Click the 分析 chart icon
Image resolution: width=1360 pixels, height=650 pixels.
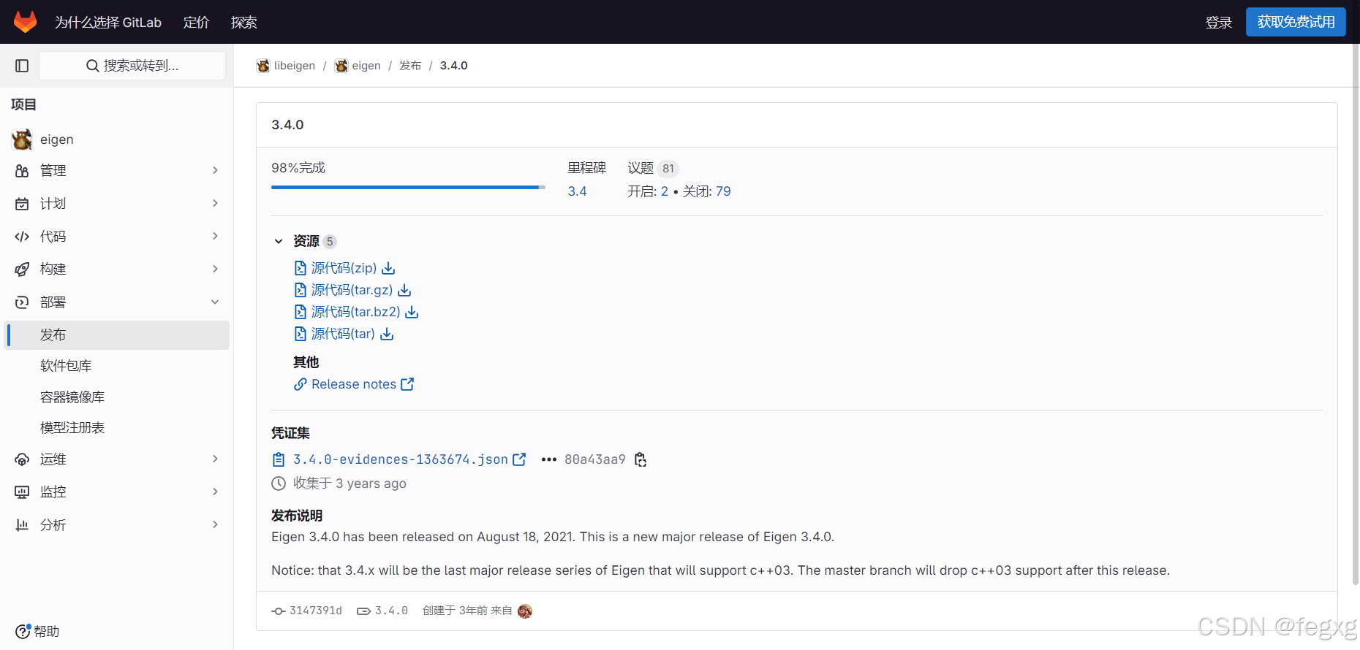coord(22,525)
